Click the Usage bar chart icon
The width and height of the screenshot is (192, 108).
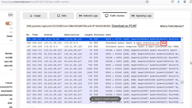coord(31,16)
